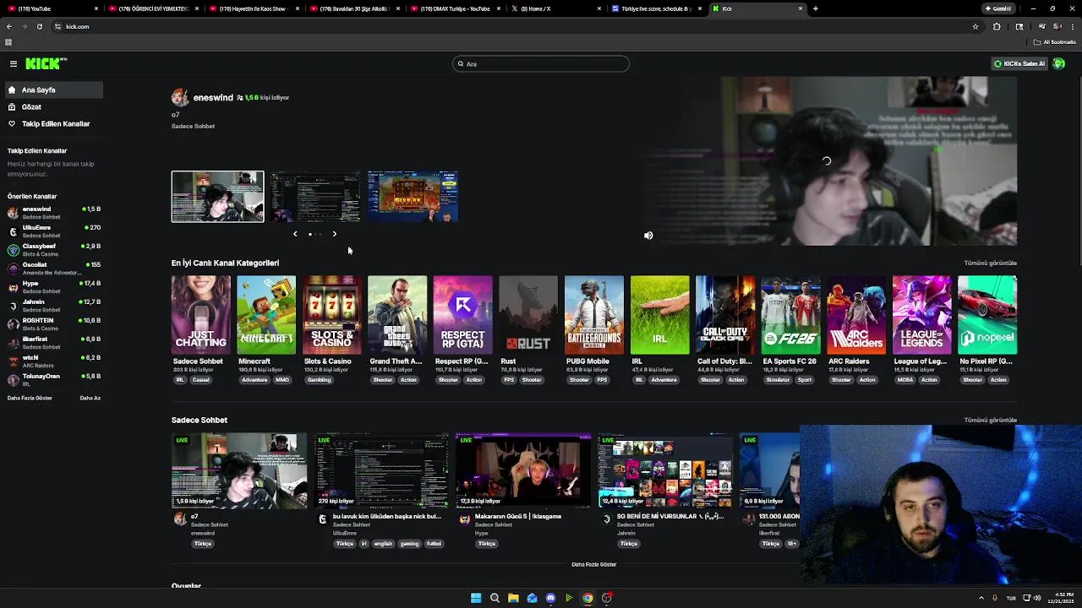Select the first featured stream thumbnail
This screenshot has height=608, width=1082.
click(x=217, y=197)
